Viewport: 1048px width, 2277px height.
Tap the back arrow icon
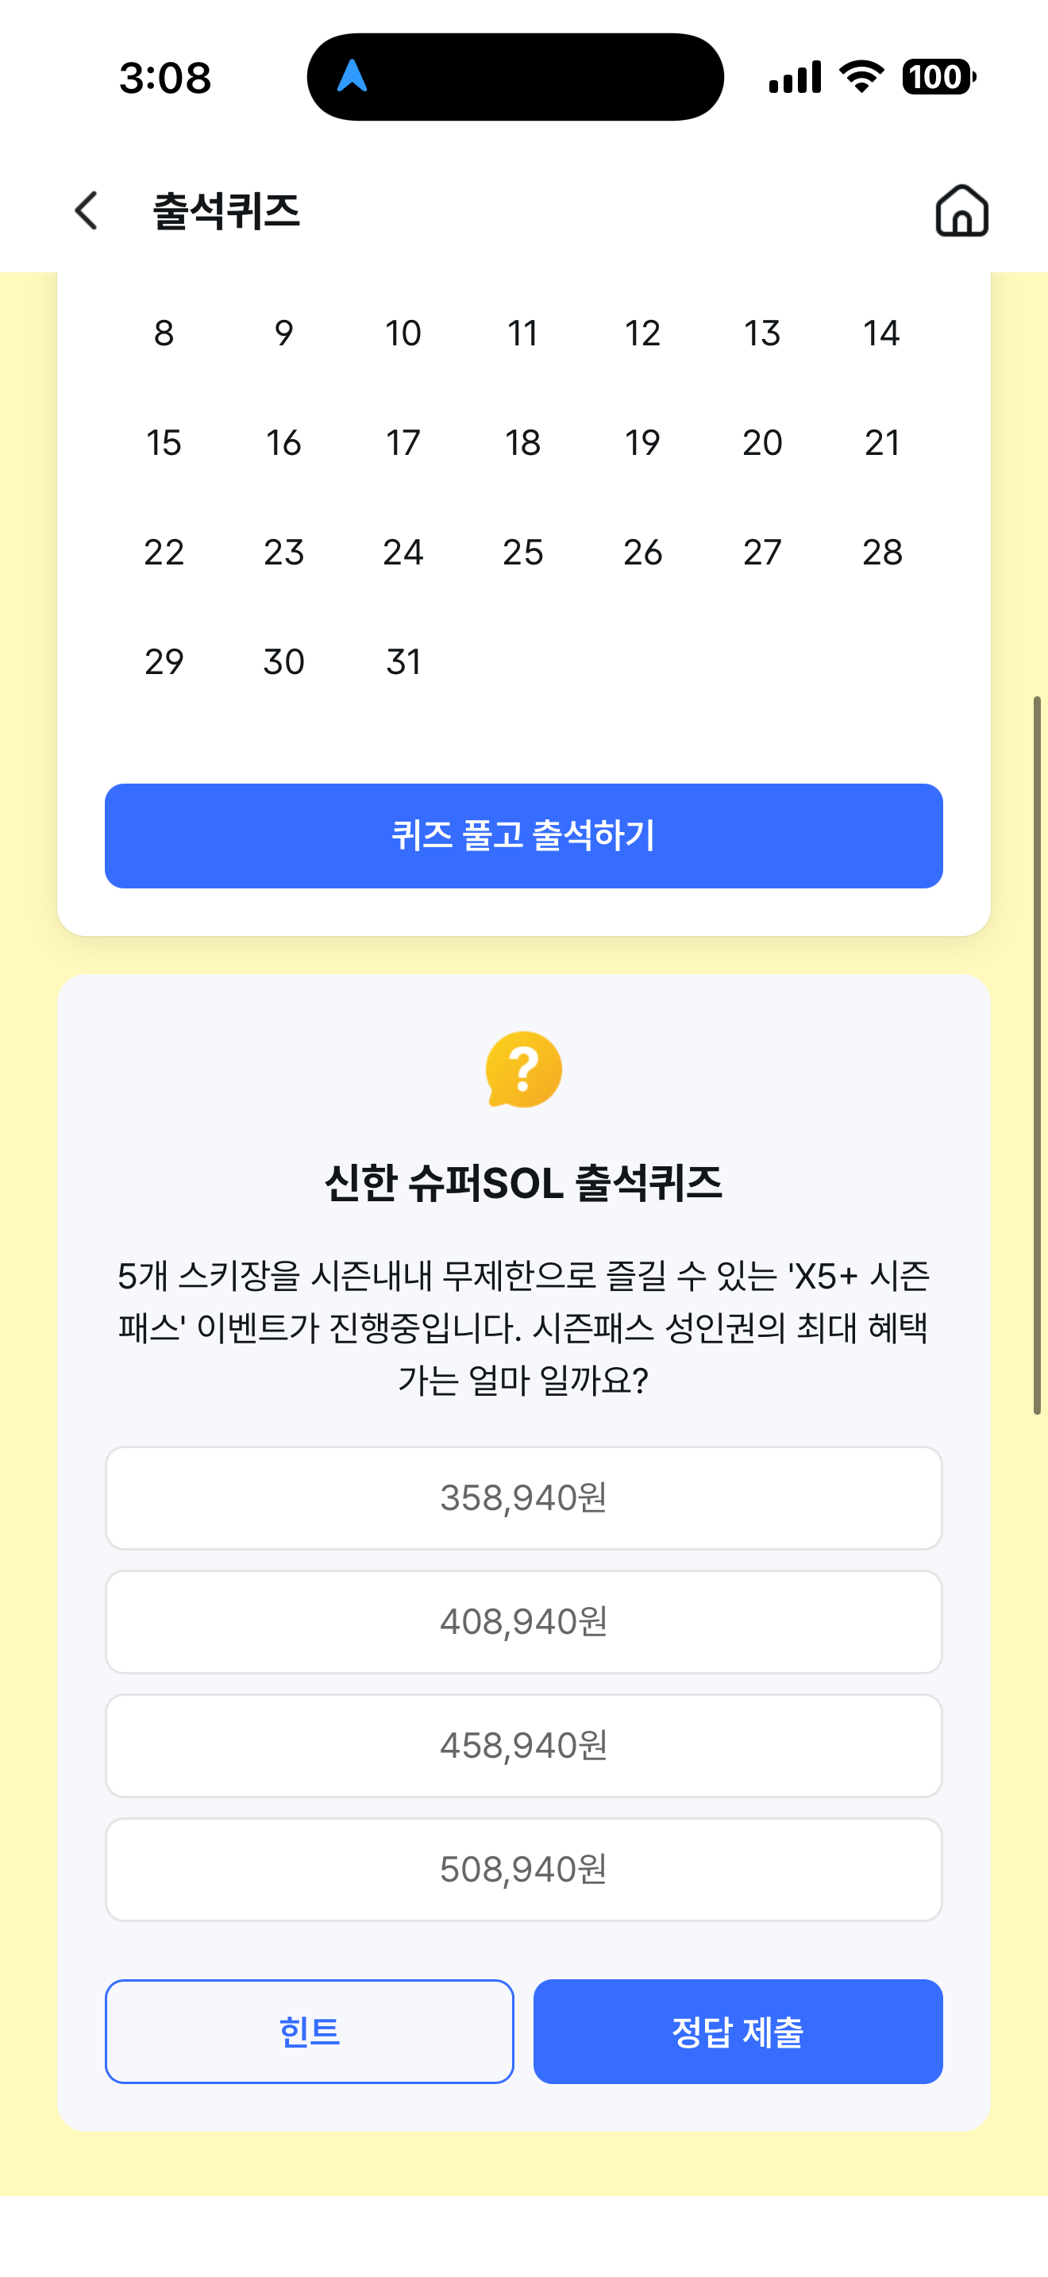point(87,210)
